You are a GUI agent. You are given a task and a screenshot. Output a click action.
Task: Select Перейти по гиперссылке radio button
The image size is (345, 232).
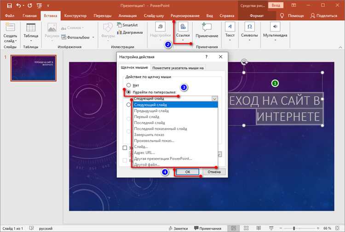(128, 92)
